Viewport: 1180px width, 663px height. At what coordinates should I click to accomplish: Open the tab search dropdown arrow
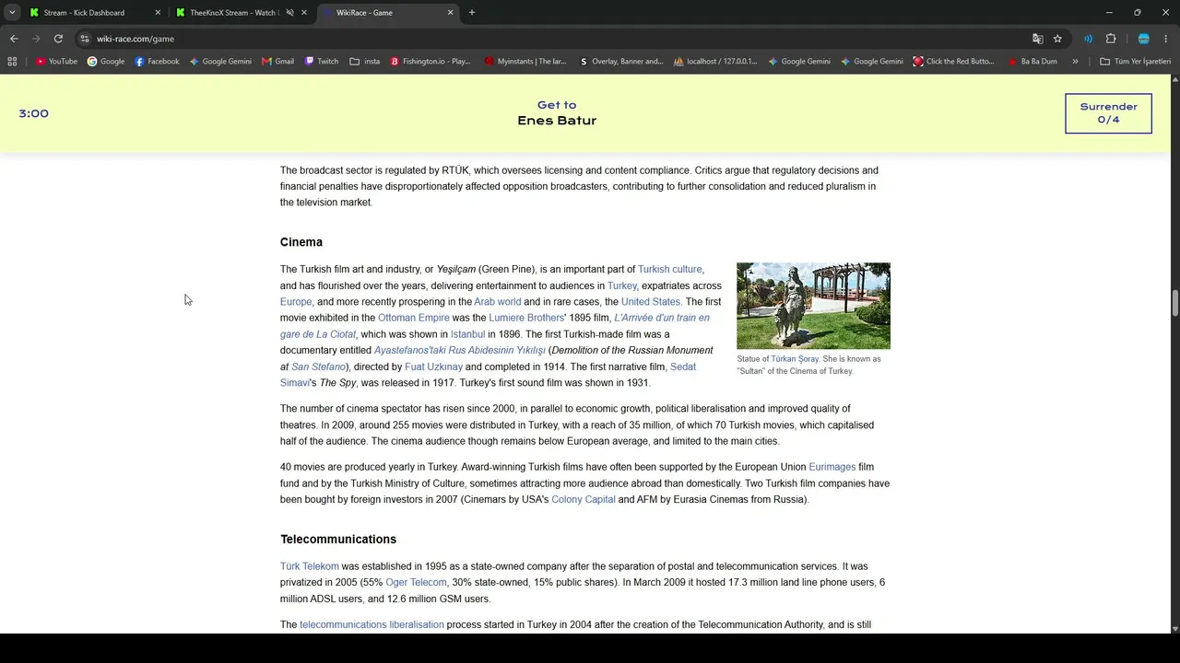(12, 13)
